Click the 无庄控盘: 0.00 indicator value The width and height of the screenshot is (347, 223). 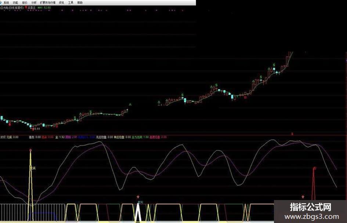[x=104, y=137]
